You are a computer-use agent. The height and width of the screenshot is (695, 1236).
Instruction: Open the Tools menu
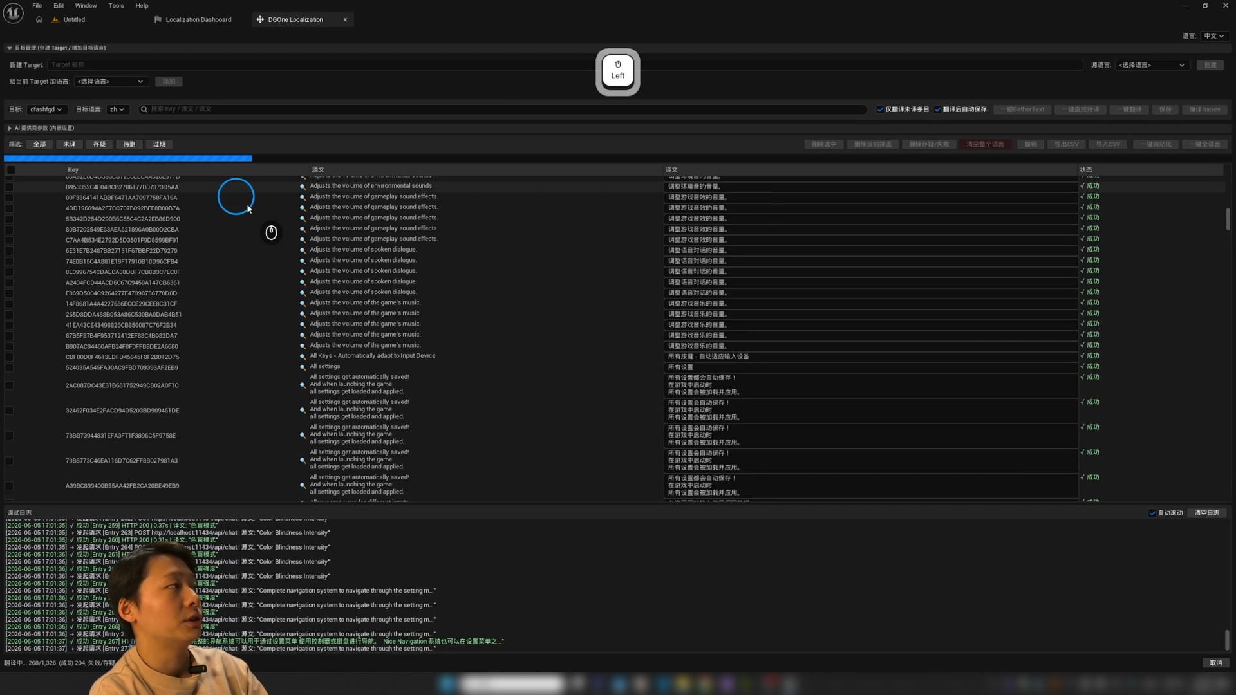tap(116, 6)
